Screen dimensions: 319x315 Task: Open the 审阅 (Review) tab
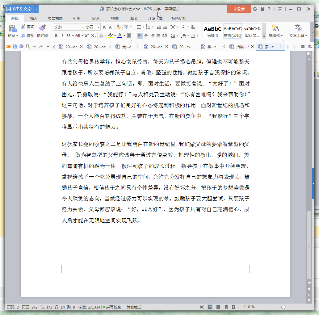click(x=96, y=18)
